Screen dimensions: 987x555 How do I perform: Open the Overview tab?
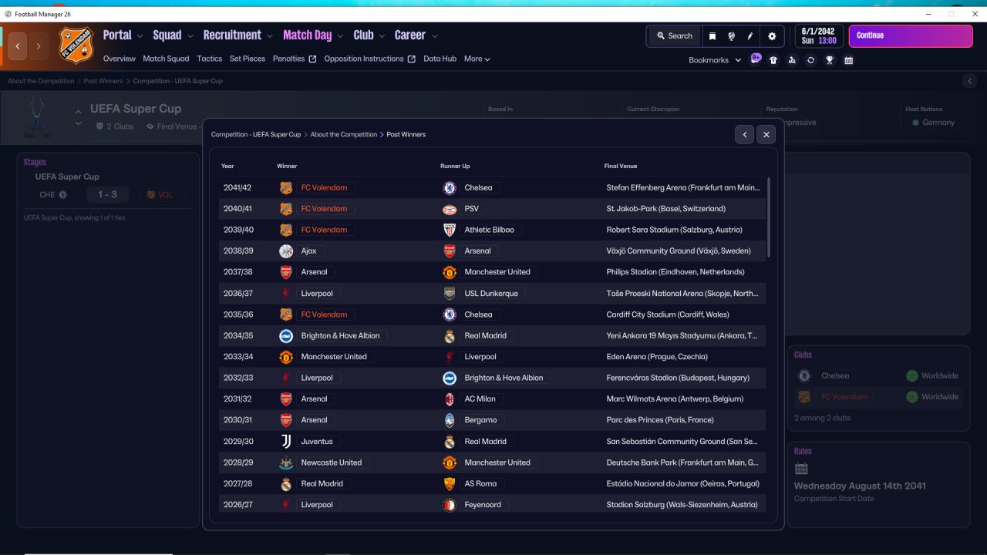point(120,59)
